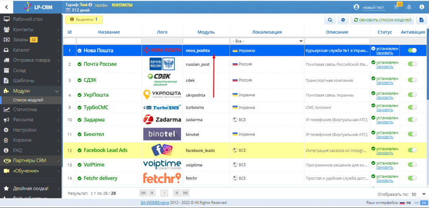The height and width of the screenshot is (208, 429).
Task: Open the КОНТАКТЫ header link
Action: click(x=122, y=5)
